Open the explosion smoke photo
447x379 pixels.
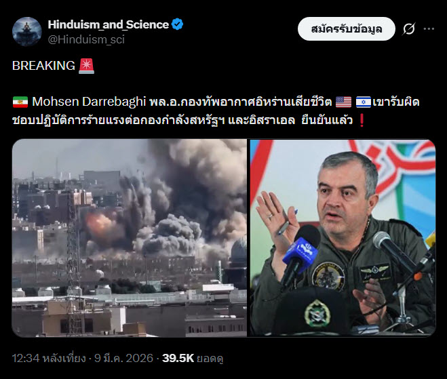coord(130,238)
